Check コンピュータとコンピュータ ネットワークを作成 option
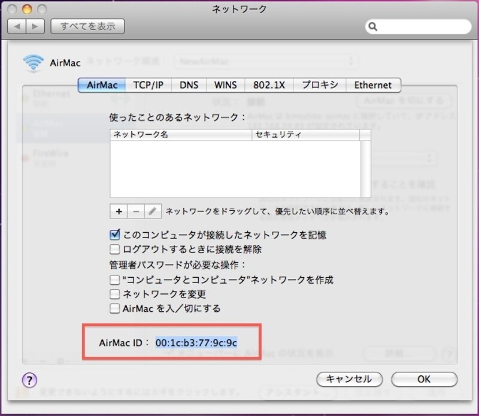The width and height of the screenshot is (479, 416). (x=114, y=280)
